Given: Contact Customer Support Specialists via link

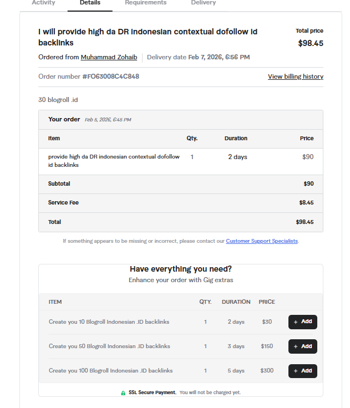Looking at the screenshot, I should pos(262,241).
